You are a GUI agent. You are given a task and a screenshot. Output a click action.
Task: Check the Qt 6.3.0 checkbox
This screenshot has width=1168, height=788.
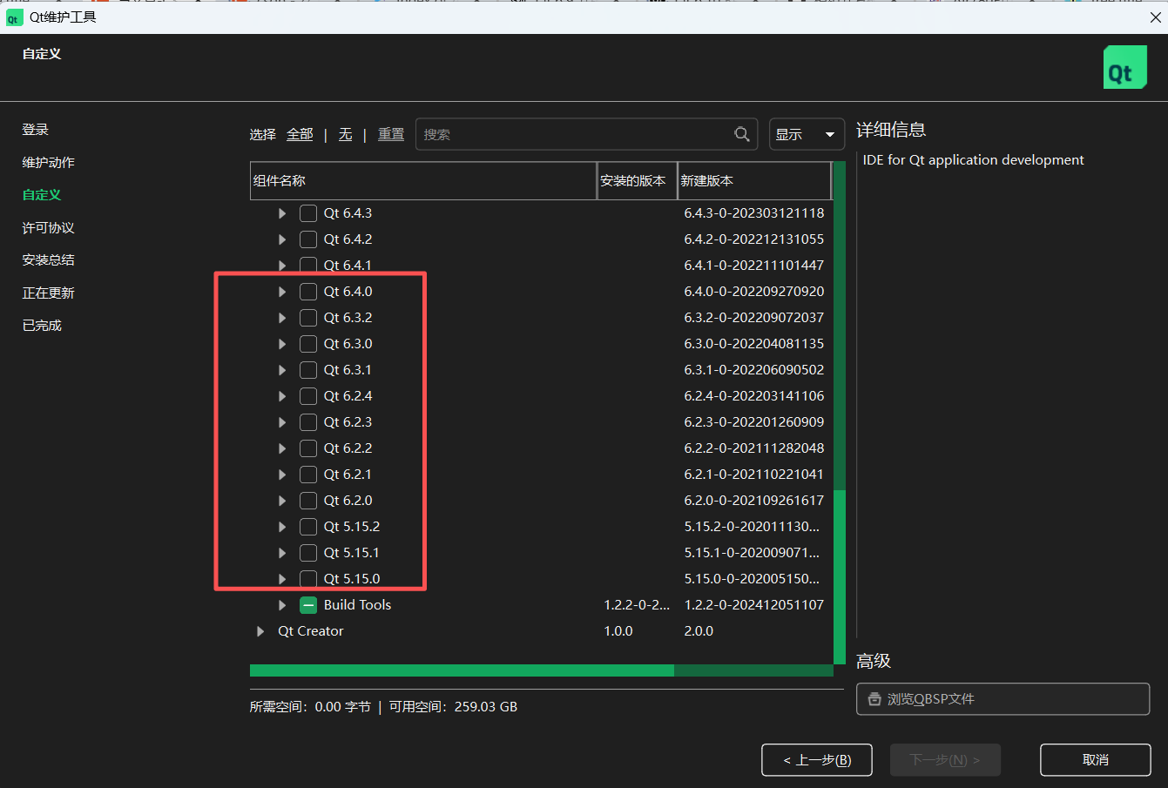(x=308, y=344)
